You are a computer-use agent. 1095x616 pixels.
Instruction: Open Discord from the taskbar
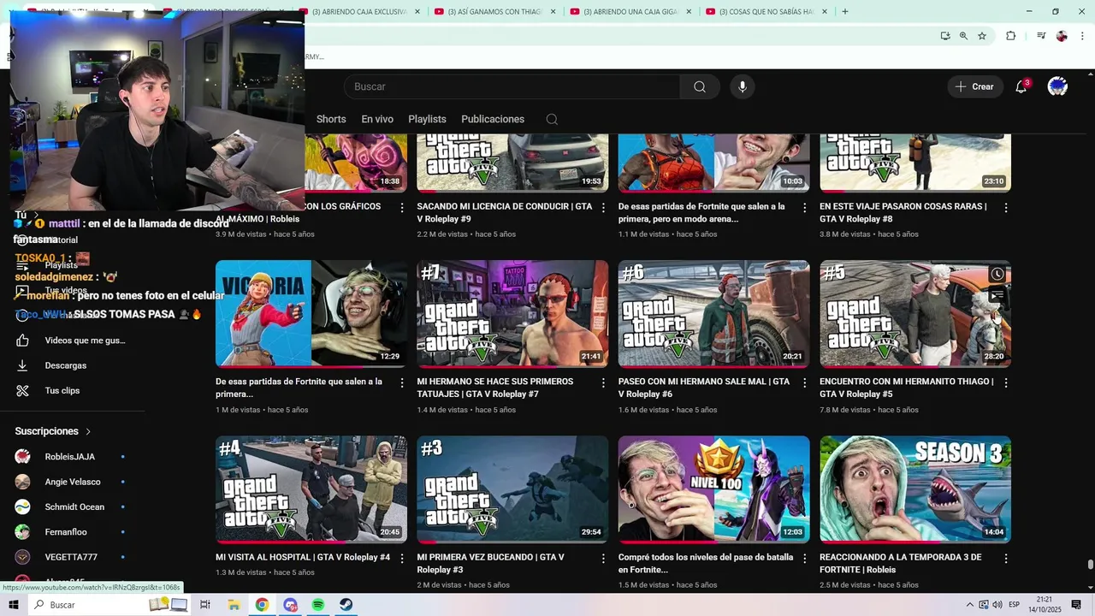coord(290,605)
